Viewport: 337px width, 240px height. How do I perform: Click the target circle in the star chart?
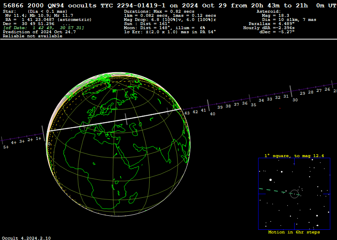click(x=294, y=194)
